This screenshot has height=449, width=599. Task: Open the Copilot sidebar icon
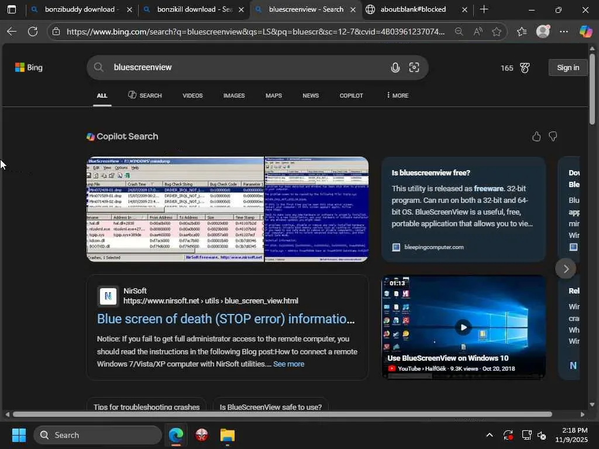[x=586, y=32]
